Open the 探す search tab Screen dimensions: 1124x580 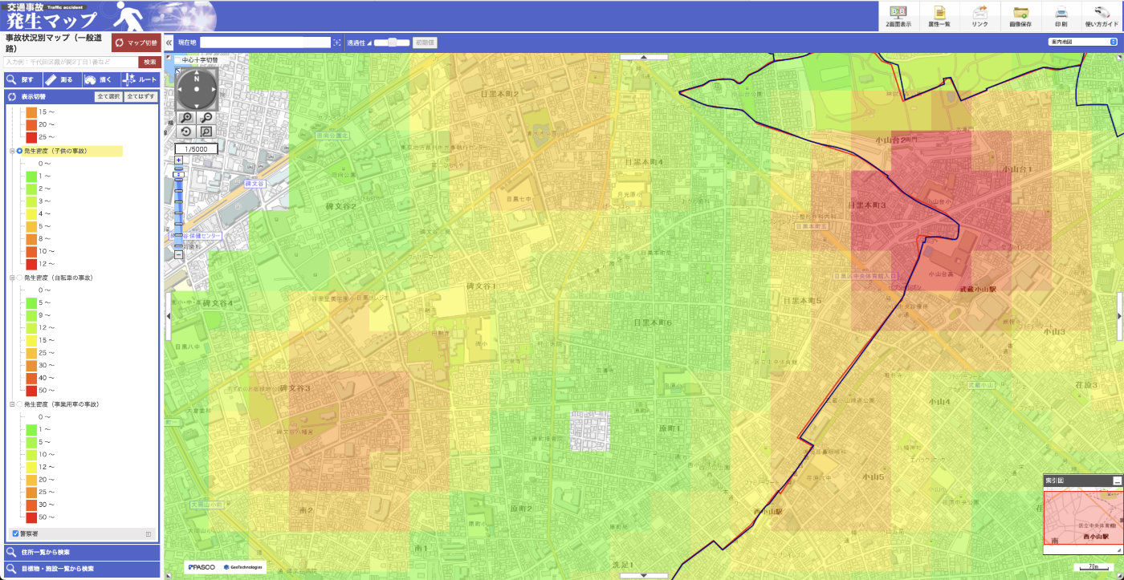coord(22,79)
